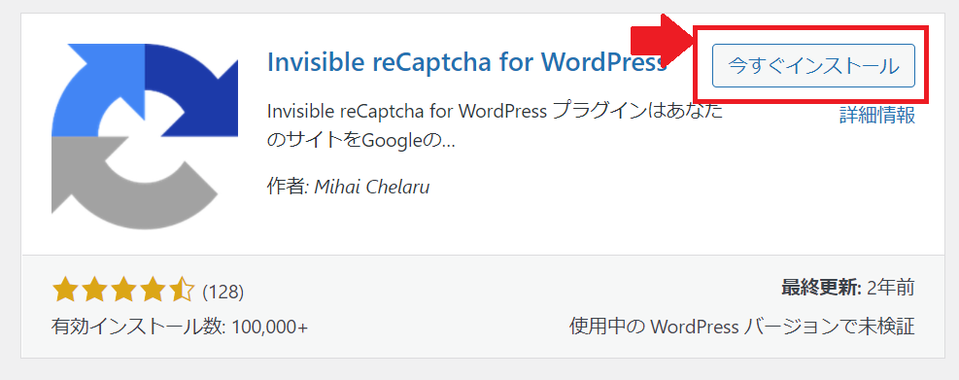The height and width of the screenshot is (380, 959).
Task: Click the author name Mihai Chelaru
Action: (372, 187)
